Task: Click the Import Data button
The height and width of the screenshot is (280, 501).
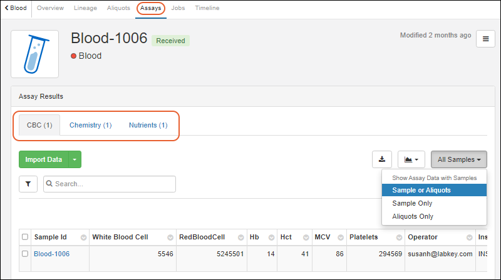Action: pyautogui.click(x=43, y=159)
